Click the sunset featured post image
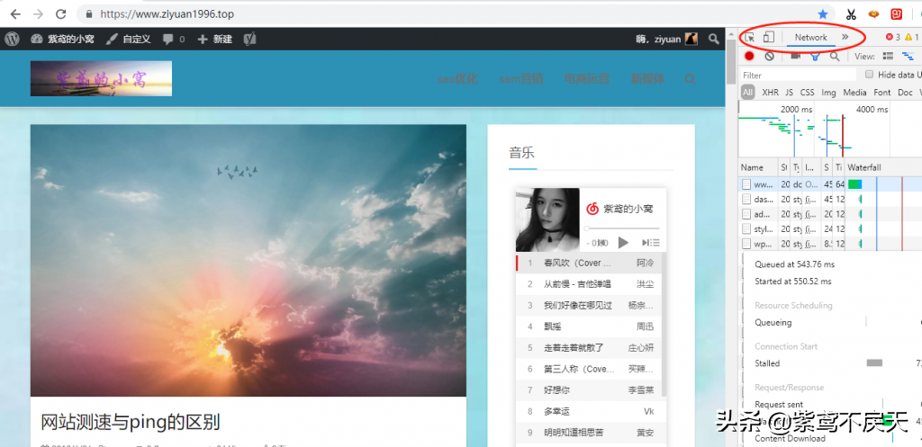922x447 pixels. (x=249, y=260)
